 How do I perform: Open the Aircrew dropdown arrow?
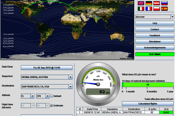click(x=172, y=17)
